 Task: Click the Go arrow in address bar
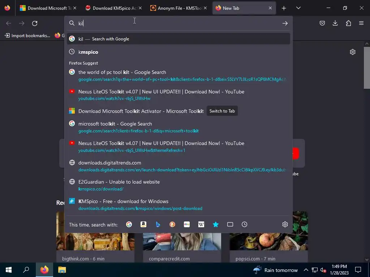pos(285,23)
